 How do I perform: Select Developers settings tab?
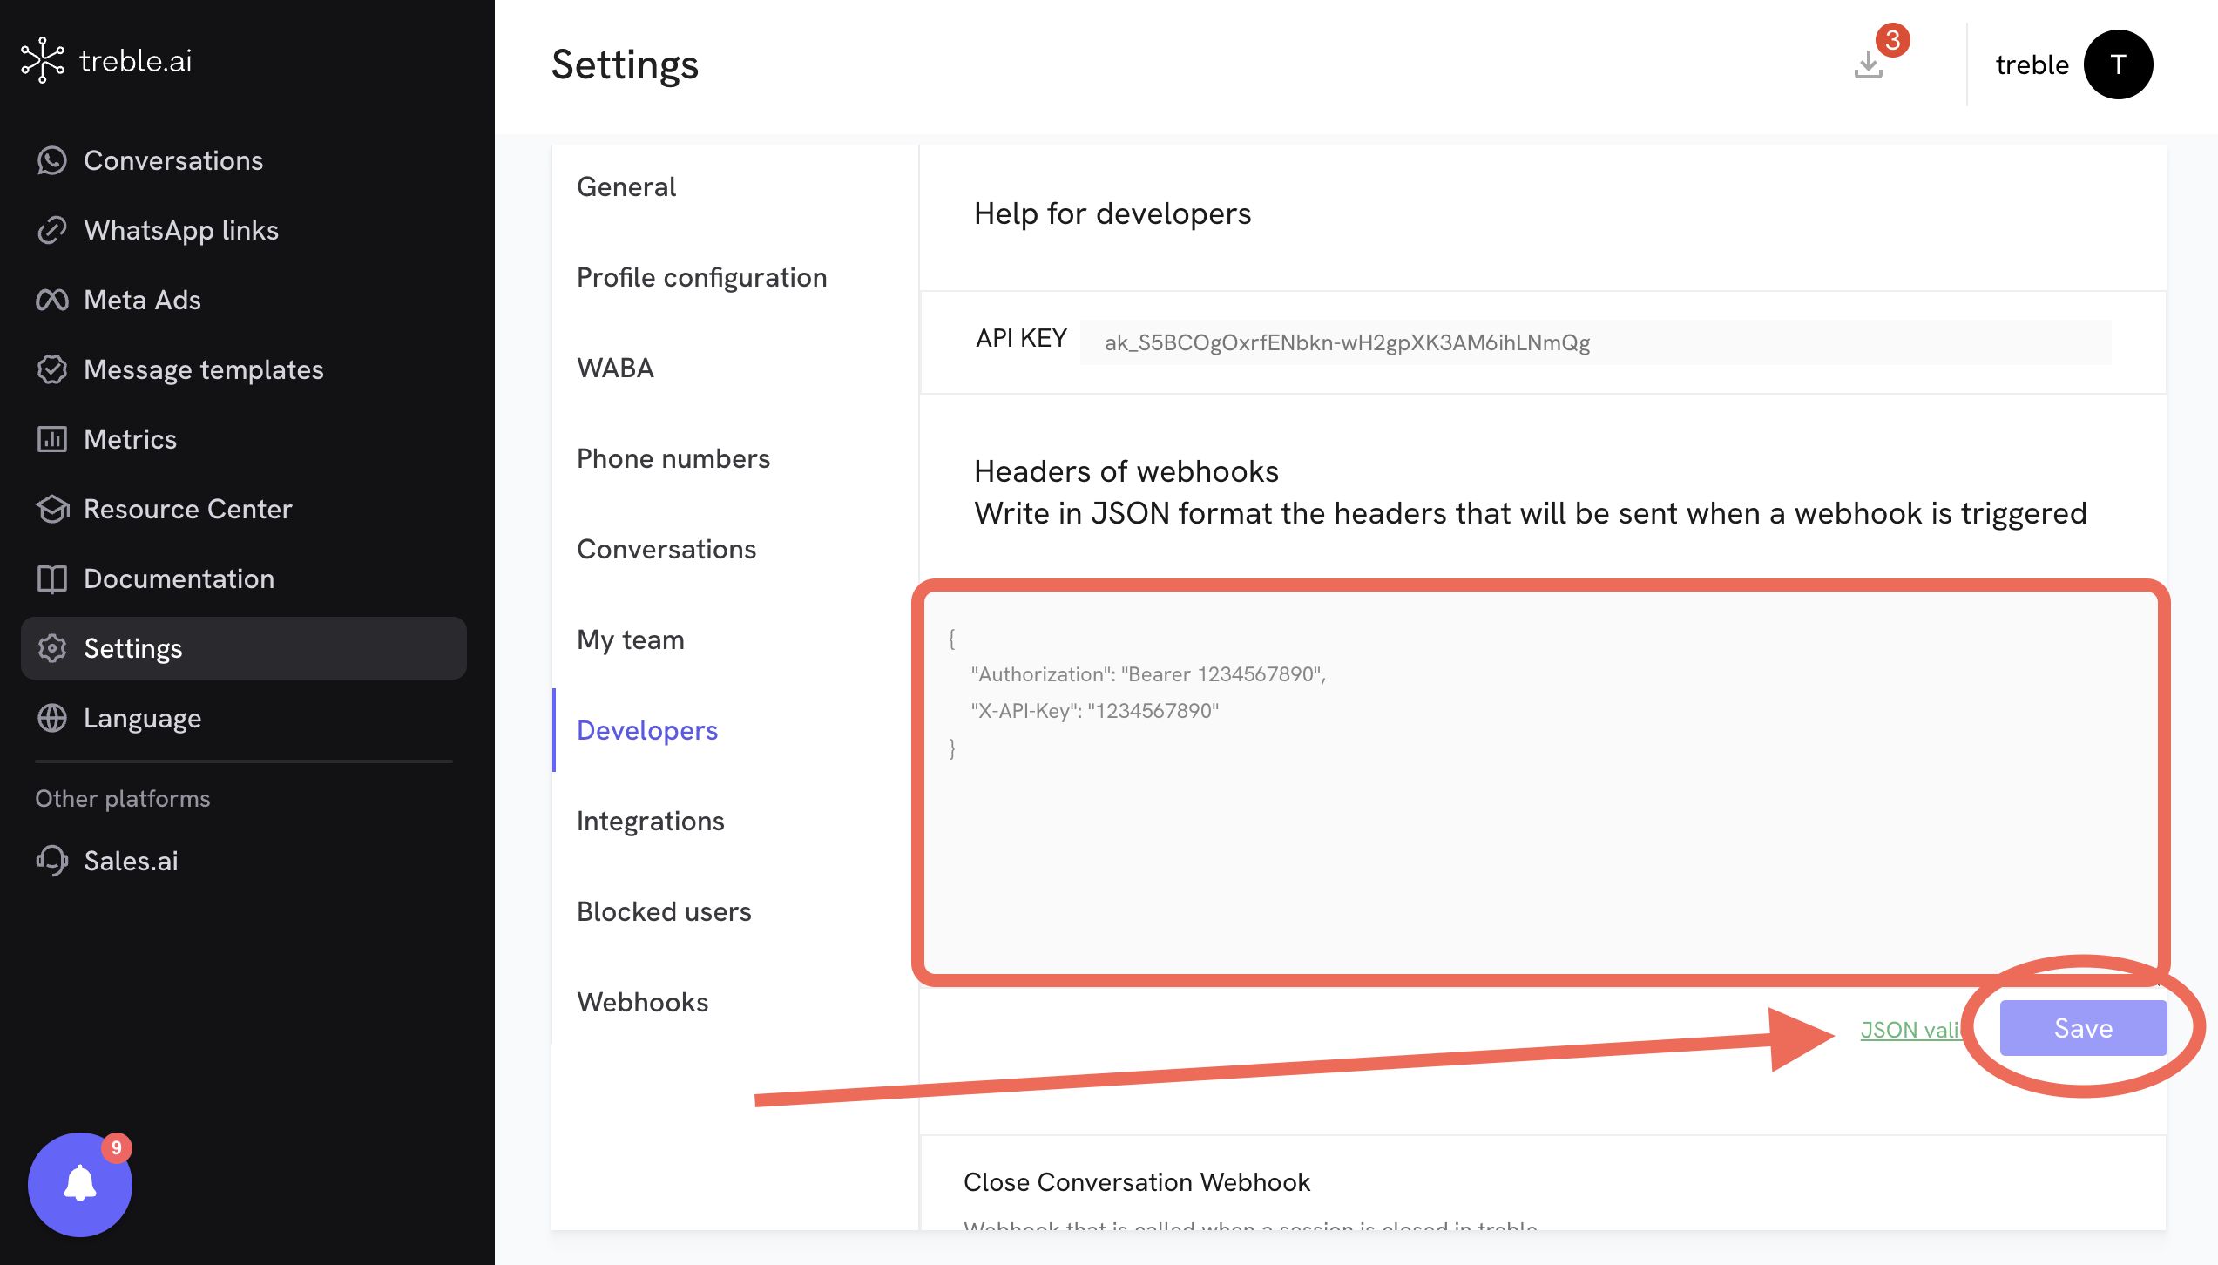[x=647, y=731]
